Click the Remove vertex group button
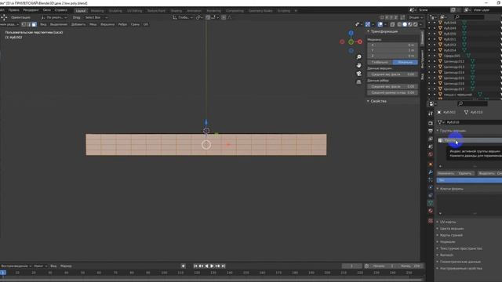Viewport: 502px width, 282px height. 465,173
